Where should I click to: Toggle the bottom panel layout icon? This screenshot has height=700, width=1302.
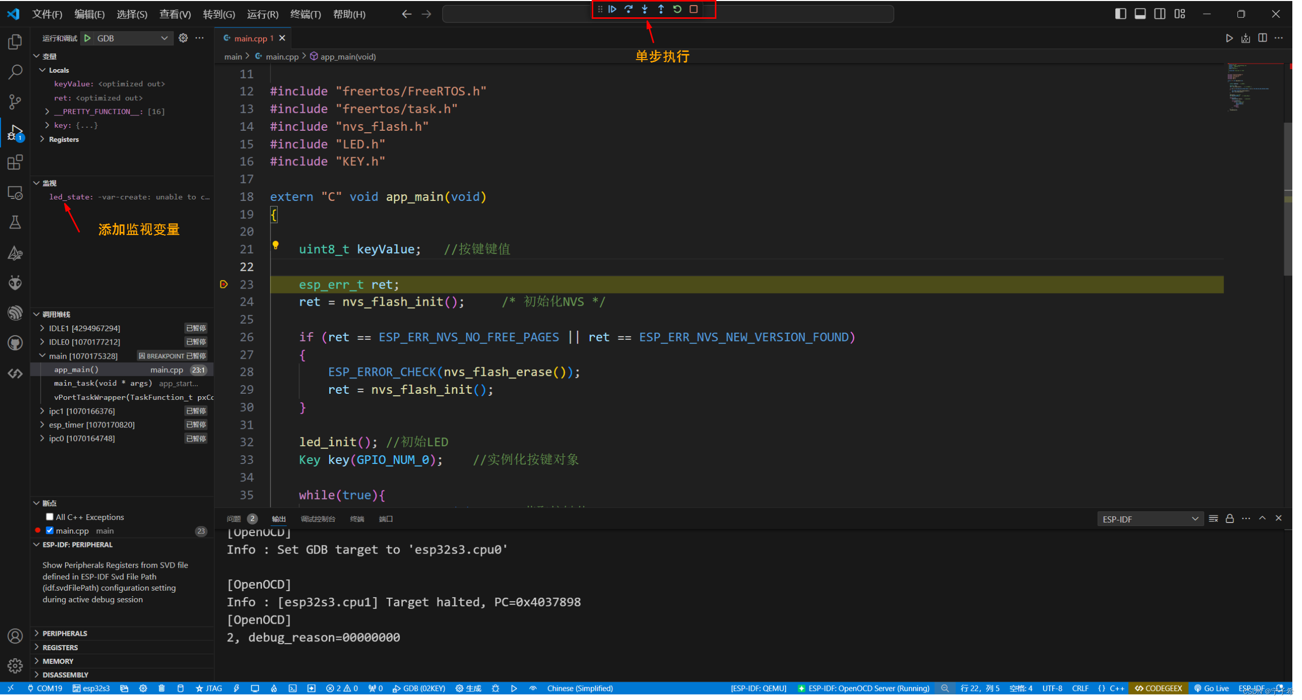point(1140,14)
